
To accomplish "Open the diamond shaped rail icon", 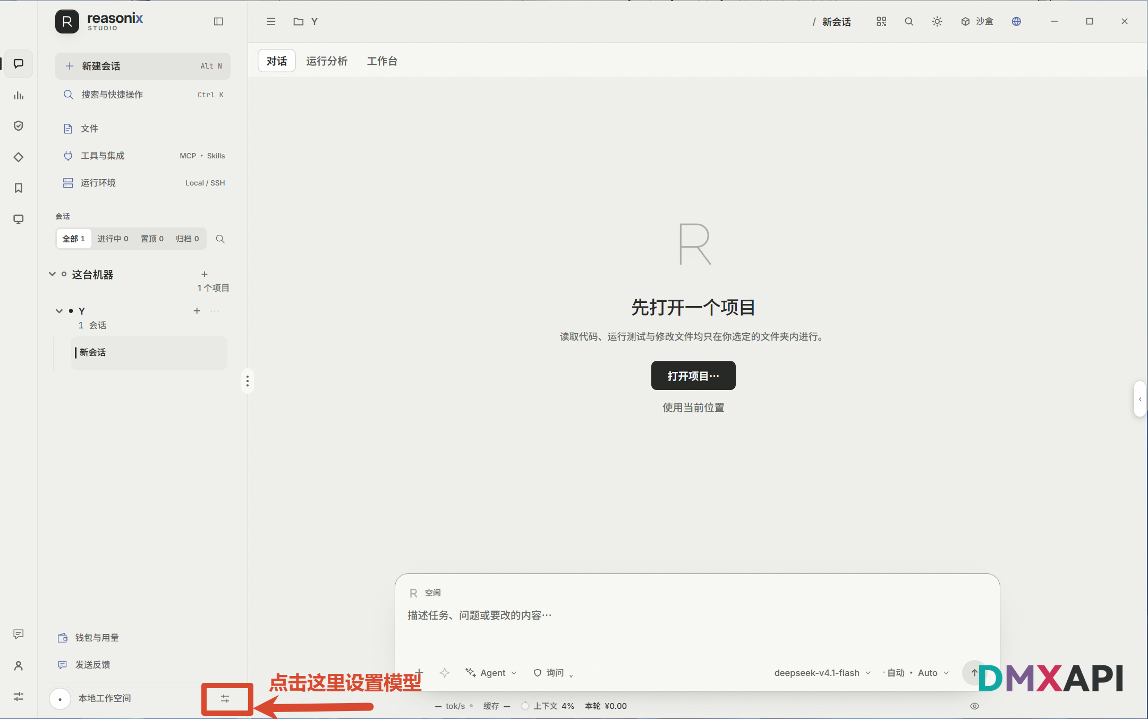I will pos(19,157).
